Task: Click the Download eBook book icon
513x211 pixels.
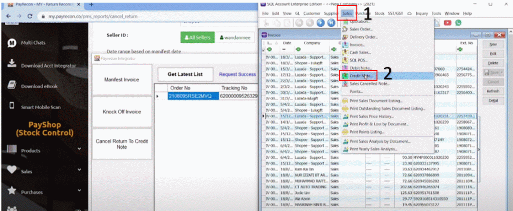Action: pyautogui.click(x=12, y=85)
